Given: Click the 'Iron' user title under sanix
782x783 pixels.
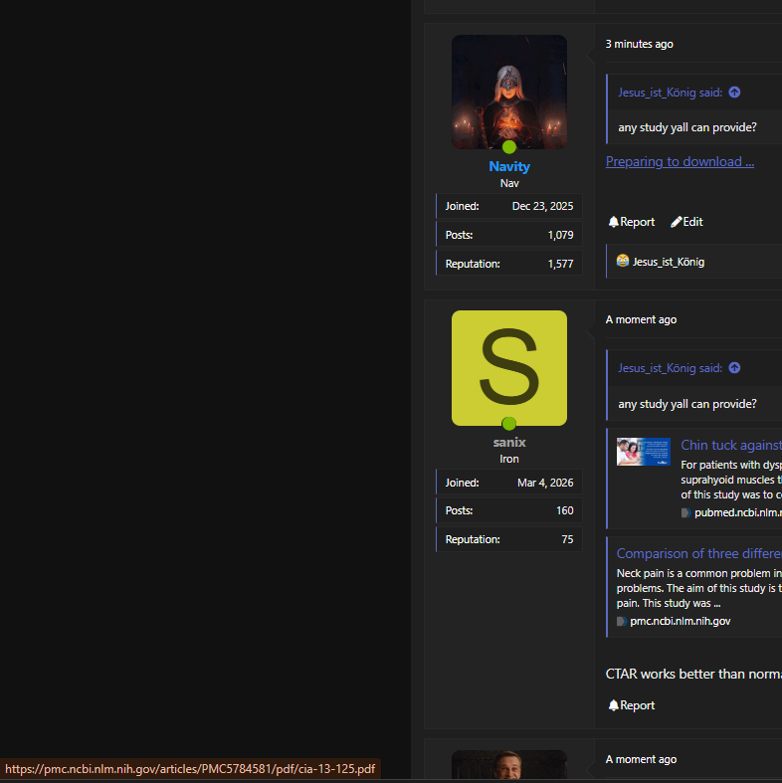Looking at the screenshot, I should click(509, 459).
